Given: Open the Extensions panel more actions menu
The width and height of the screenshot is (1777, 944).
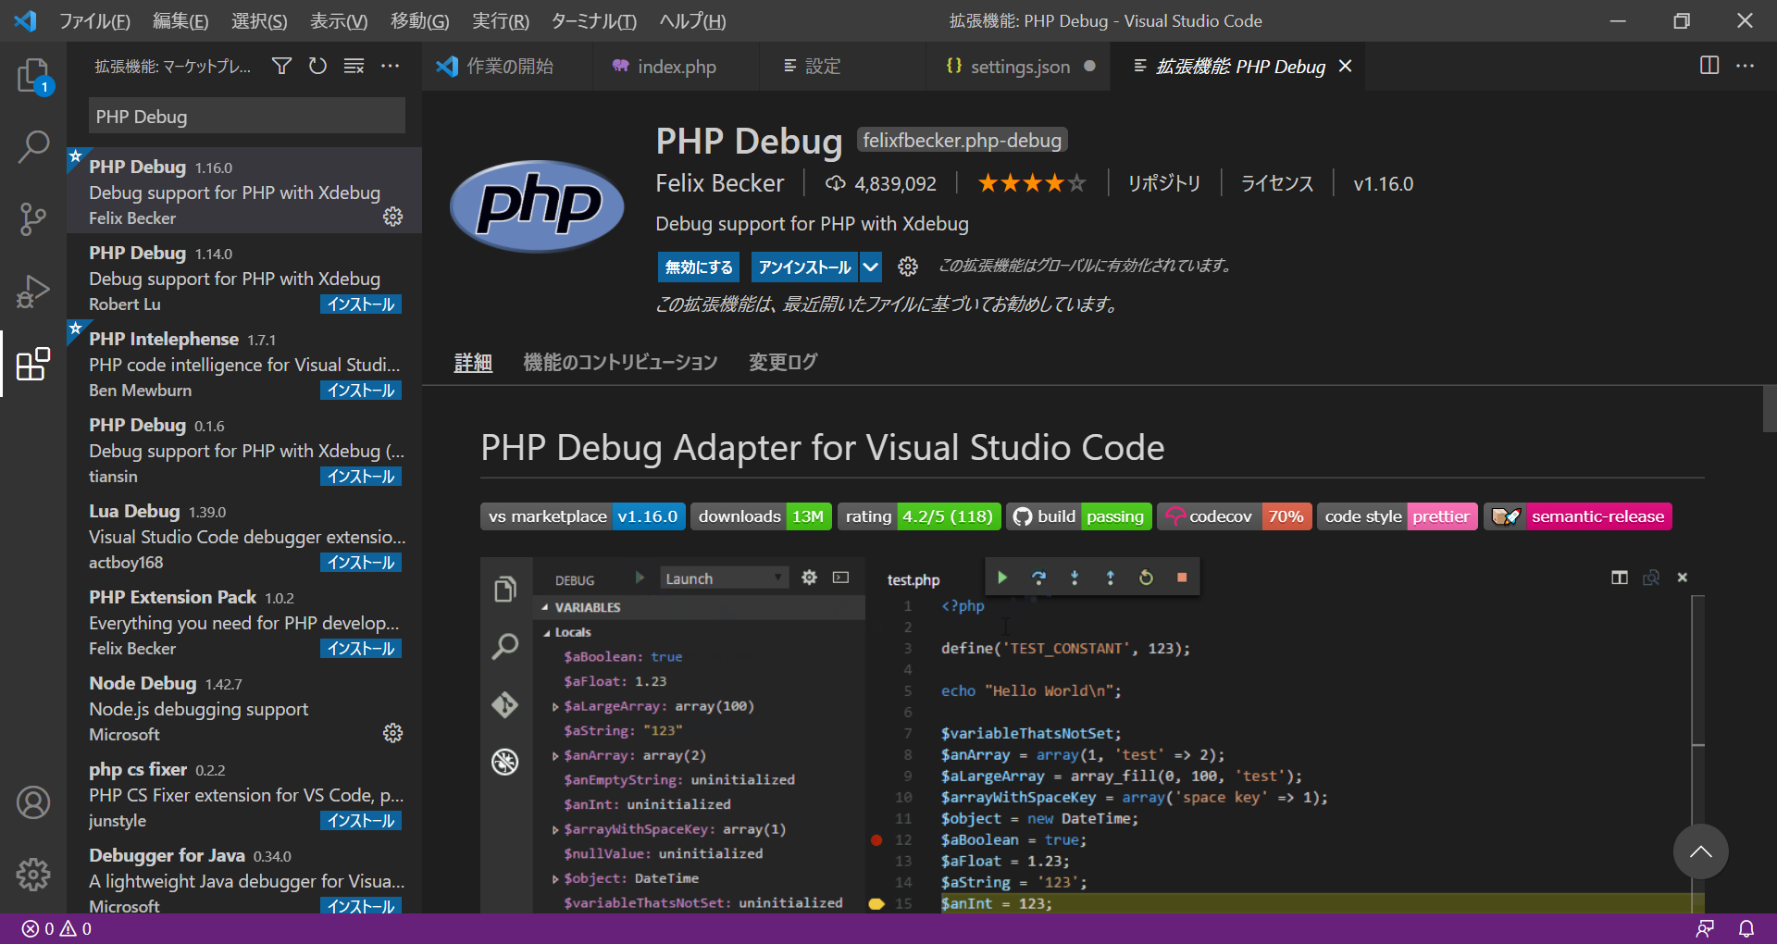Looking at the screenshot, I should [390, 66].
